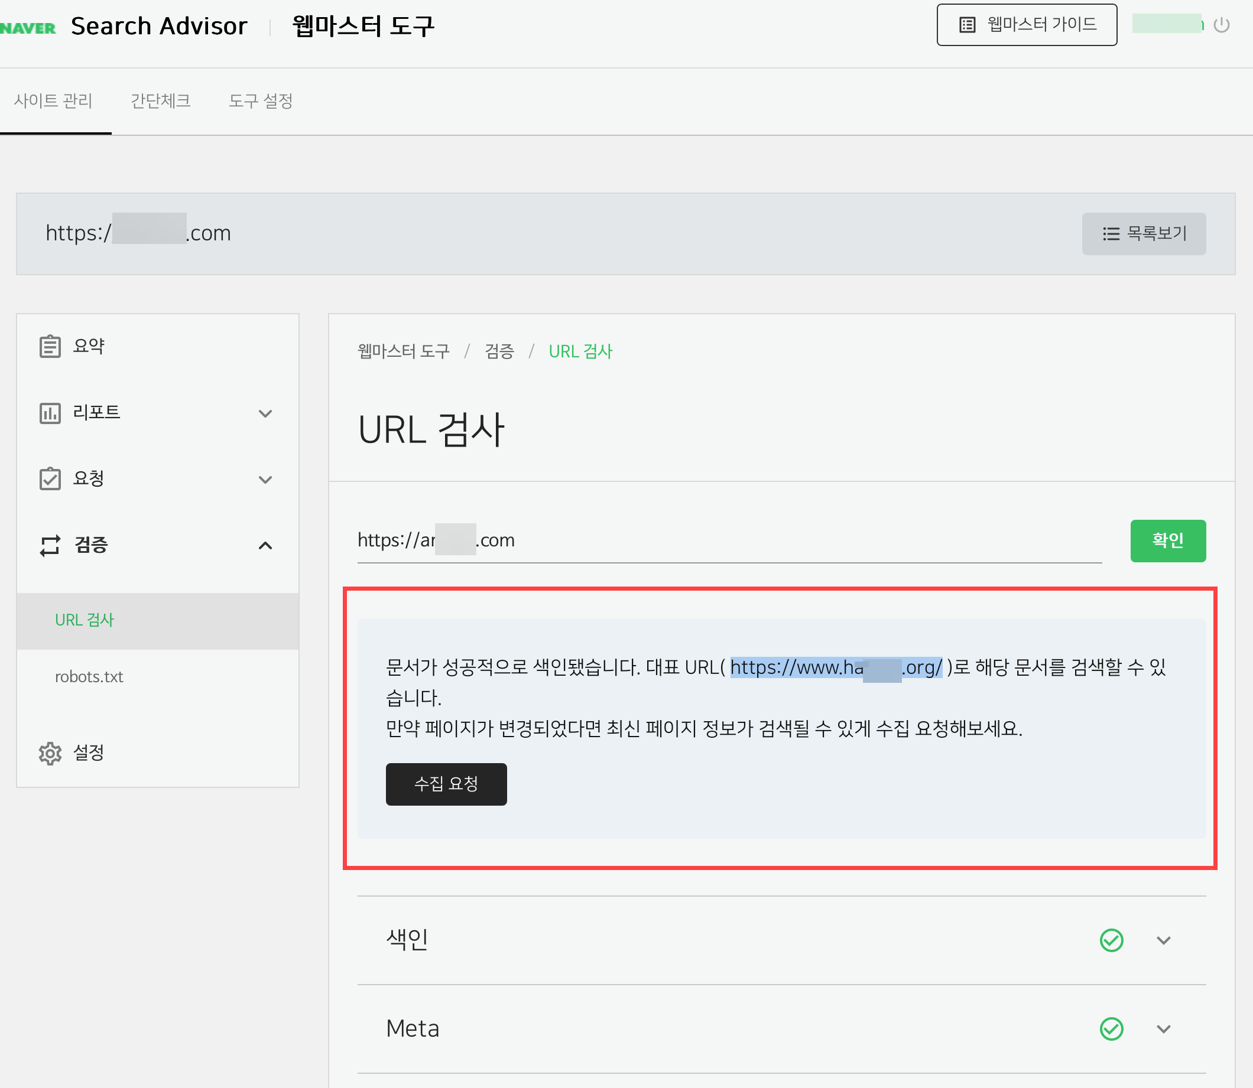Expand the 리포트 section chevron
Image resolution: width=1253 pixels, height=1088 pixels.
(265, 413)
